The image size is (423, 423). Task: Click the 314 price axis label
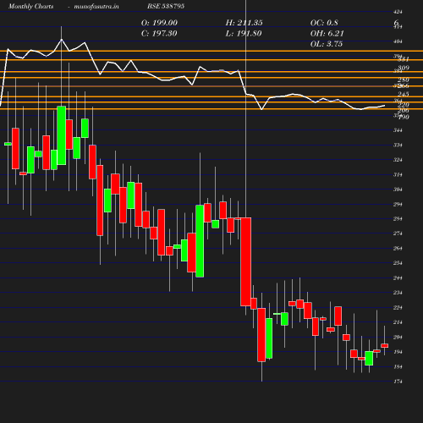coord(398,174)
